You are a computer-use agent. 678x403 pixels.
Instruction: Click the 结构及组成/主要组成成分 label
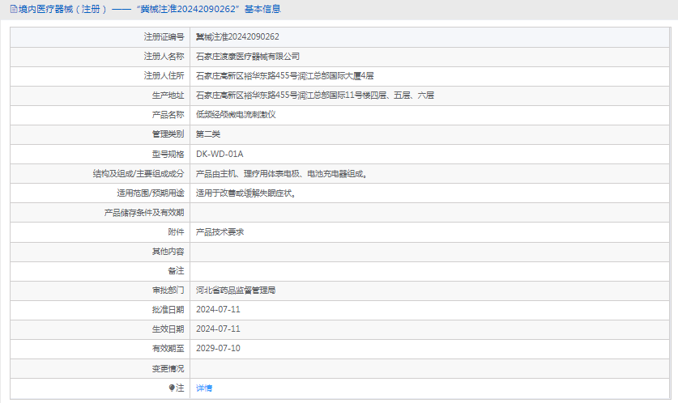click(139, 174)
